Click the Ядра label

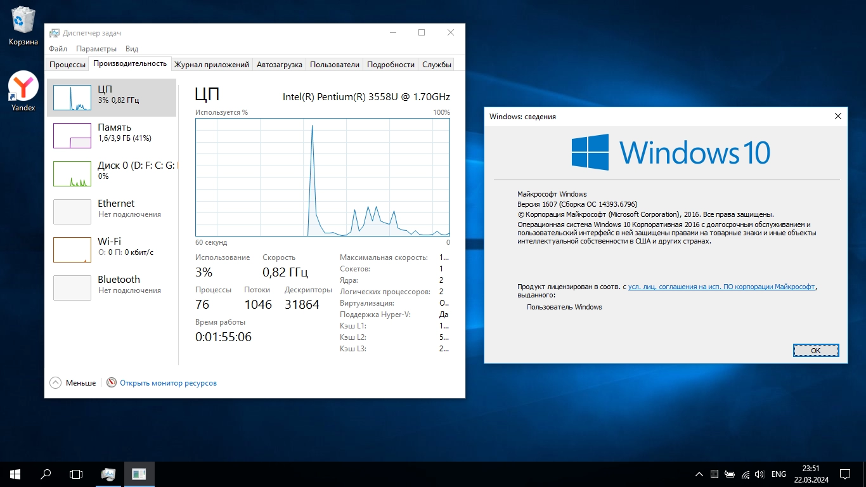(x=349, y=280)
